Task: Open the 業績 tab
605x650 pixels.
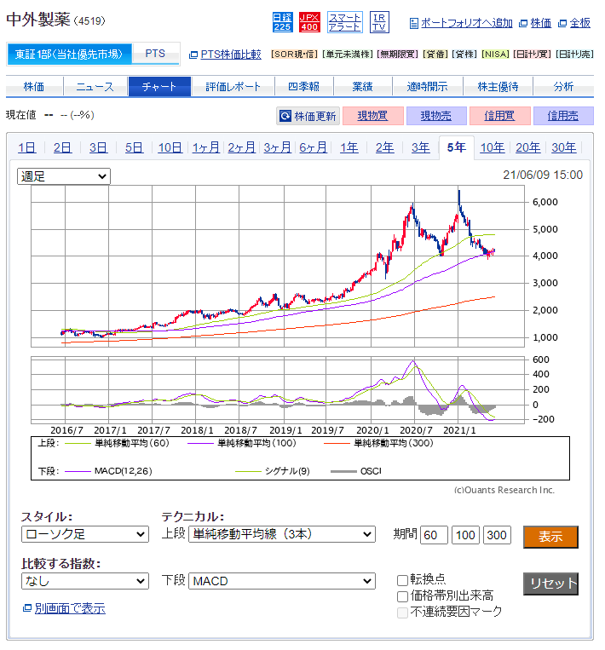Action: tap(362, 86)
